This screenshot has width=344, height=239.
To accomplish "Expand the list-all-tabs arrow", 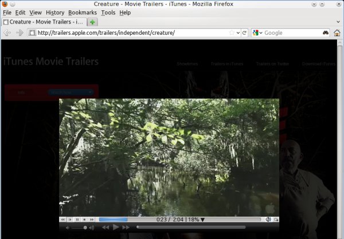I will (338, 22).
